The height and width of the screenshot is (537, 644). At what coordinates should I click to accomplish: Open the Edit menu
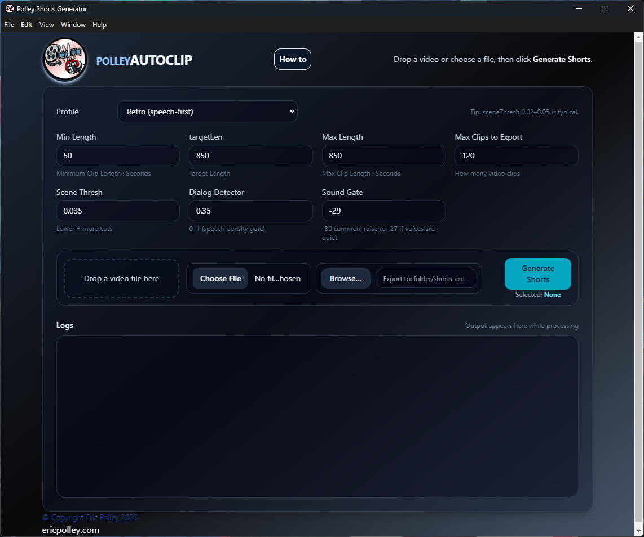[27, 25]
